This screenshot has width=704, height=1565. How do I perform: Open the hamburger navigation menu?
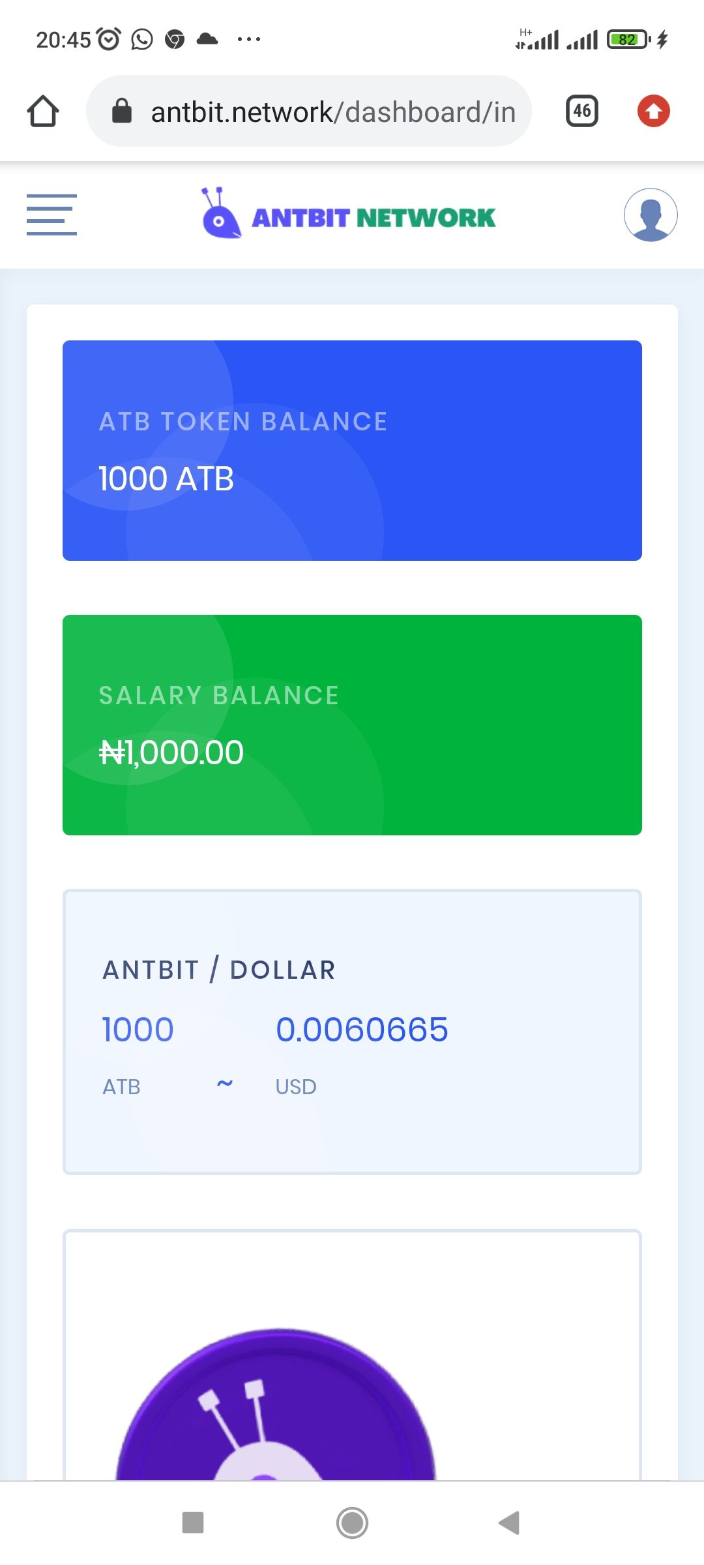(x=51, y=215)
